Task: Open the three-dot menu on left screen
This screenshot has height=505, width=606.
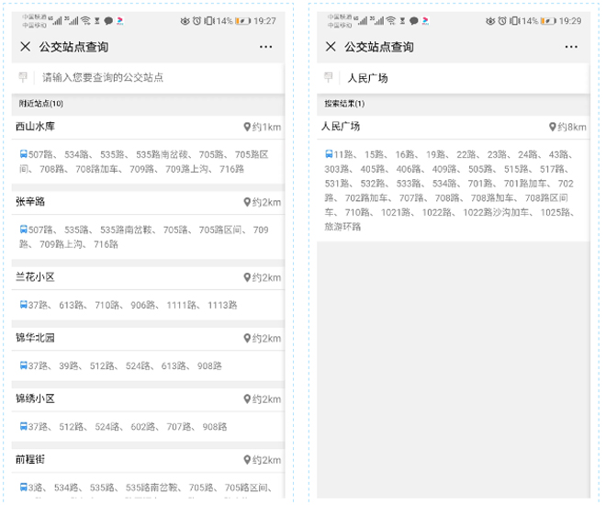Action: (x=265, y=47)
